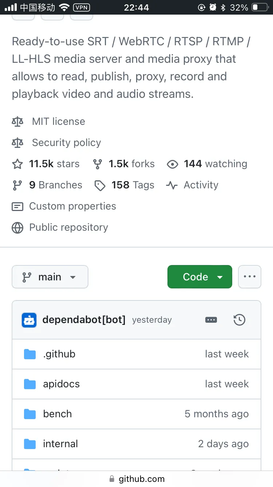Tap the fork icon beside 1.5k forks

click(97, 164)
